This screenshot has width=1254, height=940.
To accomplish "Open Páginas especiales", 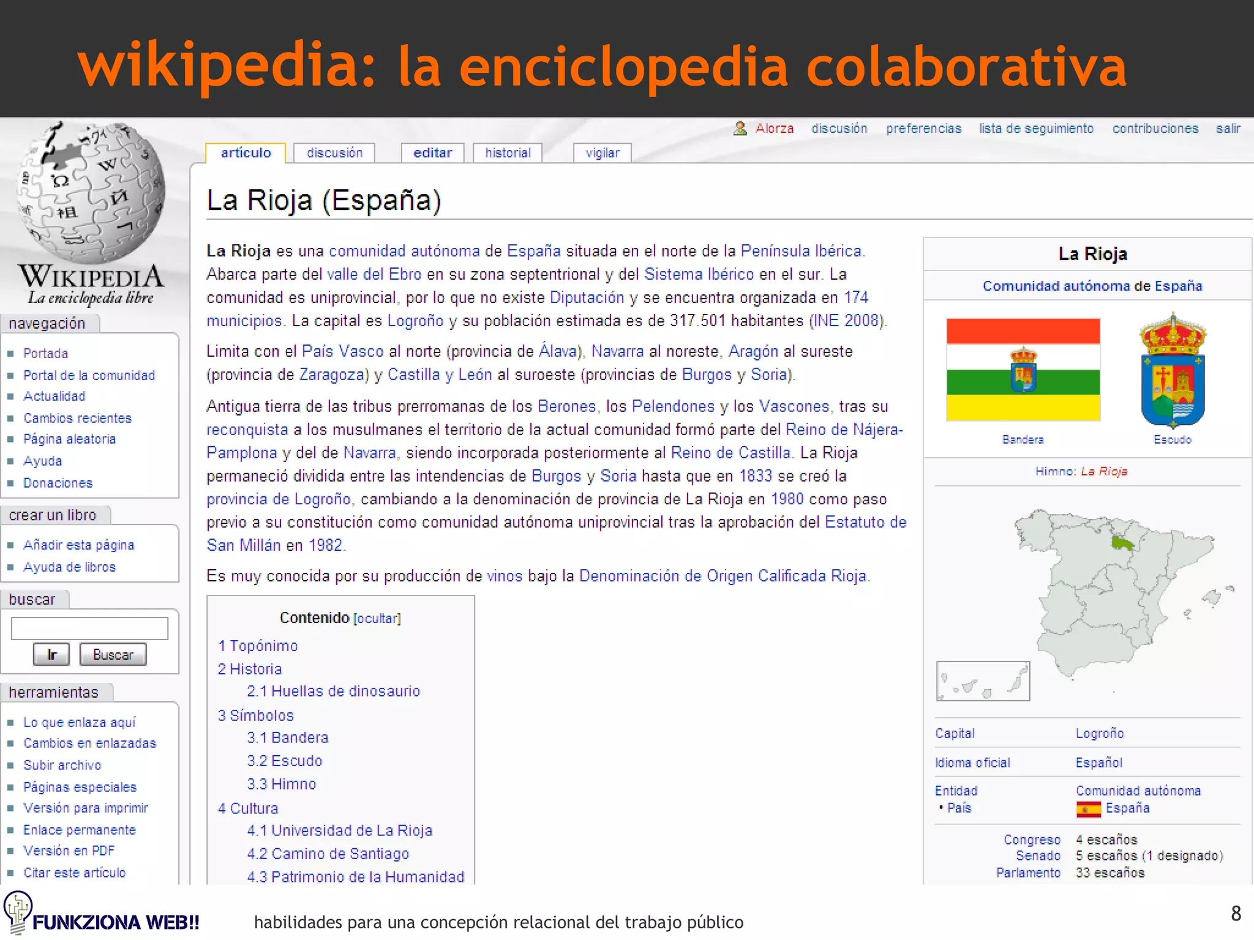I will 80,787.
